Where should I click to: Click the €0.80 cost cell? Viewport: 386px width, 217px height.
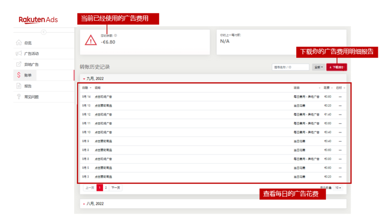point(328,159)
